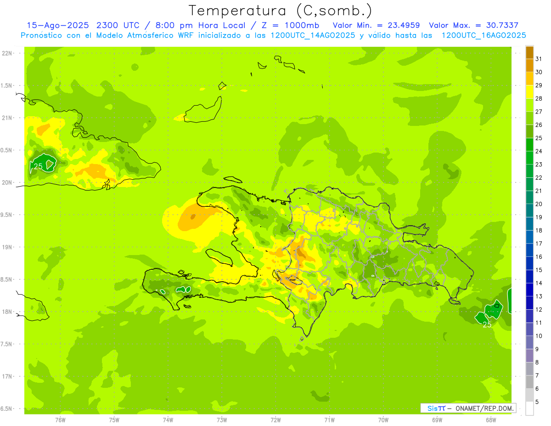This screenshot has width=551, height=426.
Task: Click the purple legend swatch between 9 and 10
Action: [x=529, y=342]
